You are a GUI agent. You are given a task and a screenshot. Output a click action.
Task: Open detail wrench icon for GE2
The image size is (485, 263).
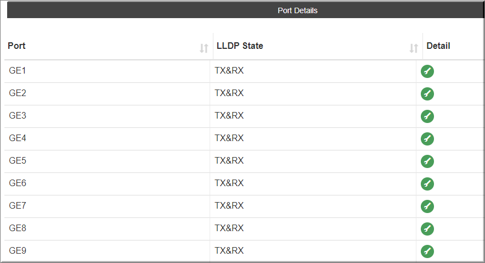click(x=427, y=94)
